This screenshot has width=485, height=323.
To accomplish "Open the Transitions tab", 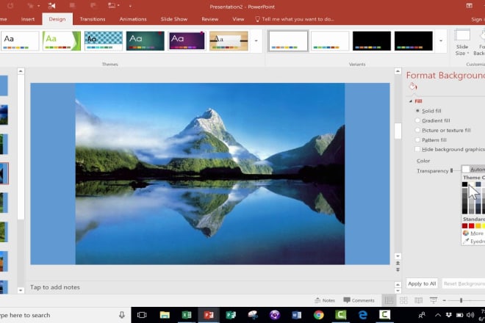I will click(93, 19).
